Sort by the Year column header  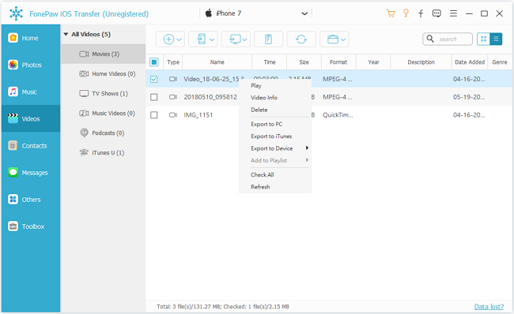click(x=373, y=62)
